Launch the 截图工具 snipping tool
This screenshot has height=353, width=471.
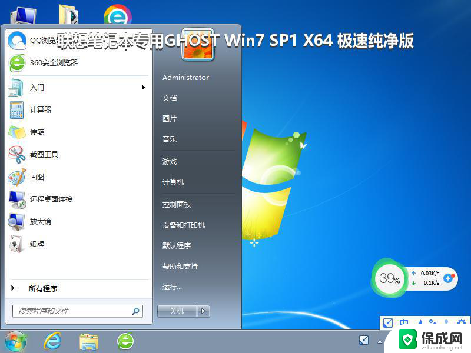click(78, 155)
